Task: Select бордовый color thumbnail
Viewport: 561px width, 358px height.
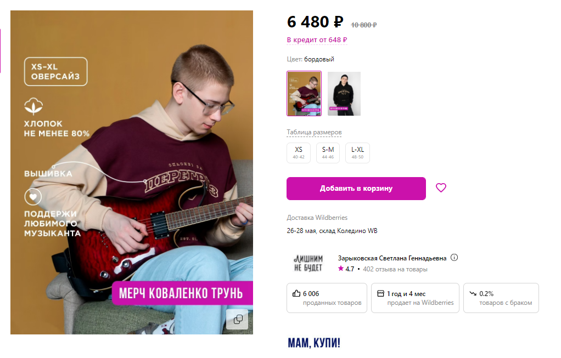Action: pos(304,94)
